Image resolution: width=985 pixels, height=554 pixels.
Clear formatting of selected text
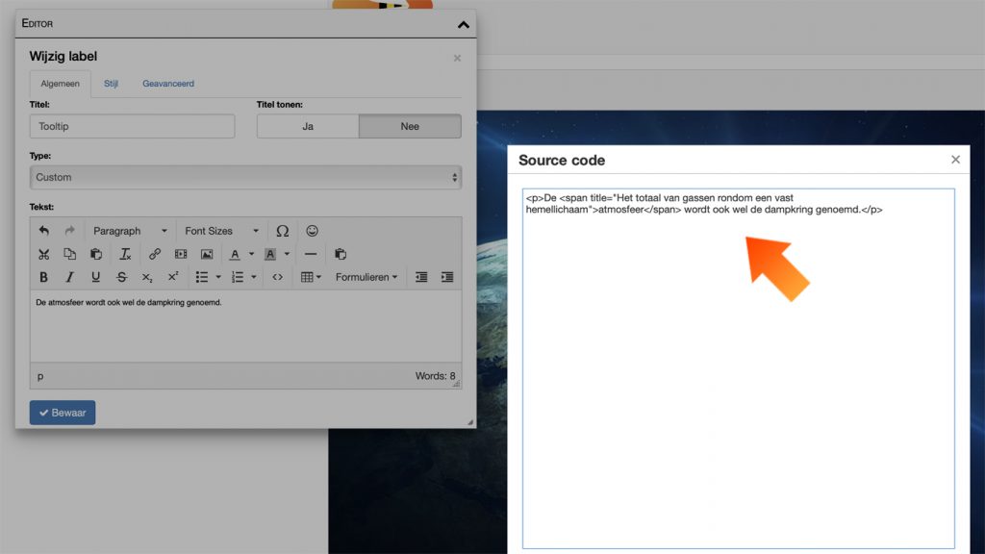pyautogui.click(x=125, y=254)
